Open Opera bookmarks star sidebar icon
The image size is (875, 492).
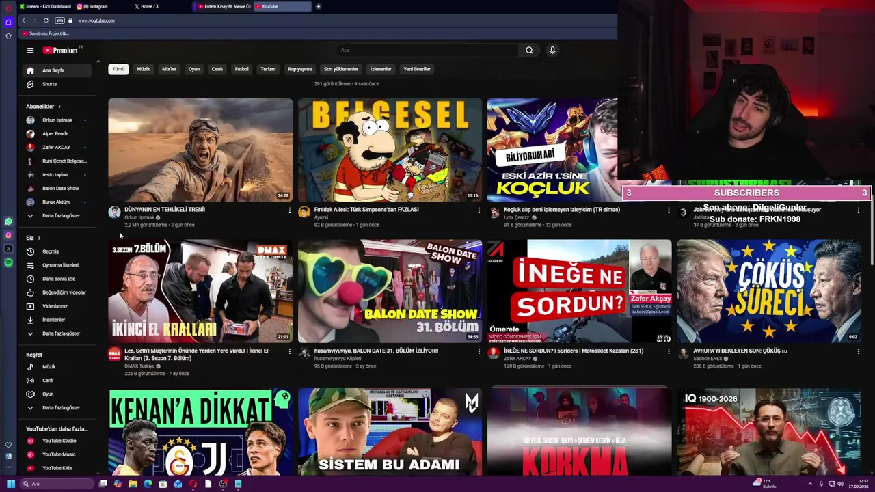8,35
